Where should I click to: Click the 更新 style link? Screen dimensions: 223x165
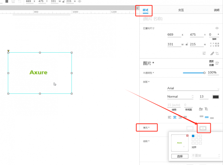(x=211, y=61)
